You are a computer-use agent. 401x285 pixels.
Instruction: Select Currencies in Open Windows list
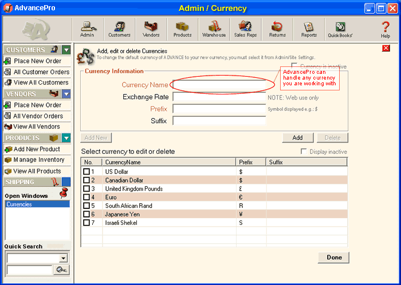(x=37, y=204)
